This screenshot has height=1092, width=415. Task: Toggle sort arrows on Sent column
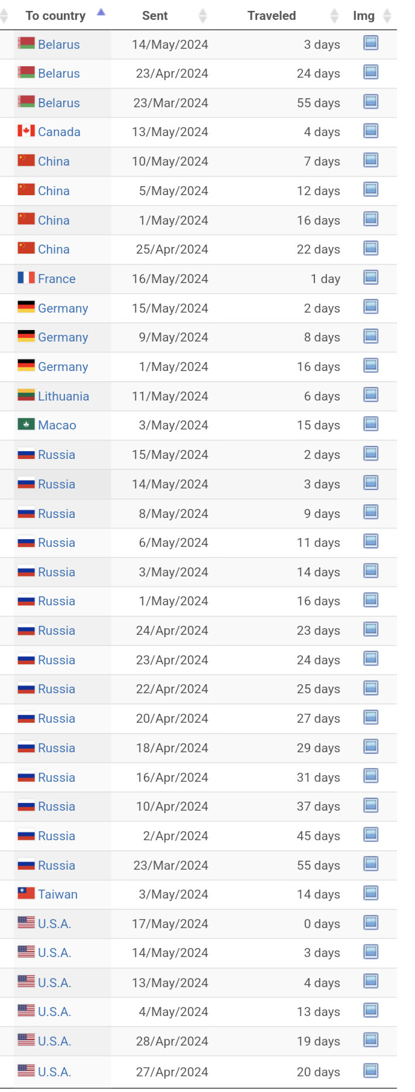203,16
